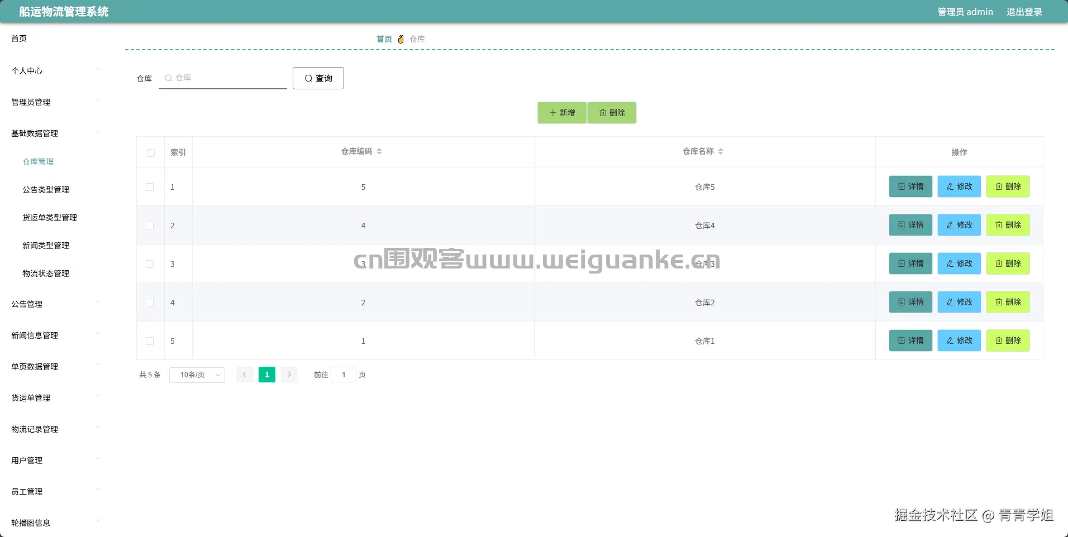Expand the 用户管理 sidebar menu
Screen dimensions: 1068x537
click(56, 461)
